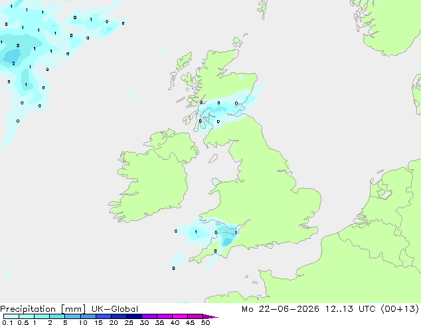Pick the 25–30 mm navy legend swatch
Viewport: 421px width, 325px height.
(x=133, y=316)
